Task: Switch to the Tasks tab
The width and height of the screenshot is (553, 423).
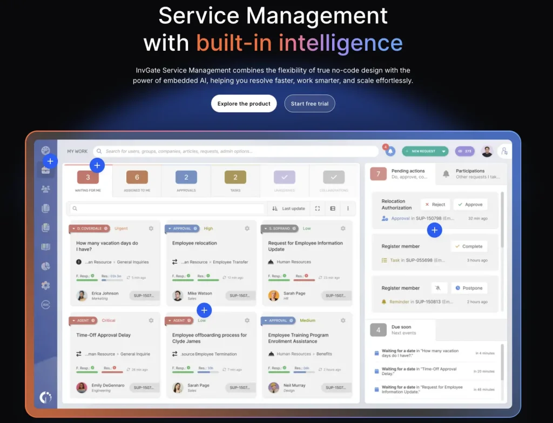Action: click(235, 180)
